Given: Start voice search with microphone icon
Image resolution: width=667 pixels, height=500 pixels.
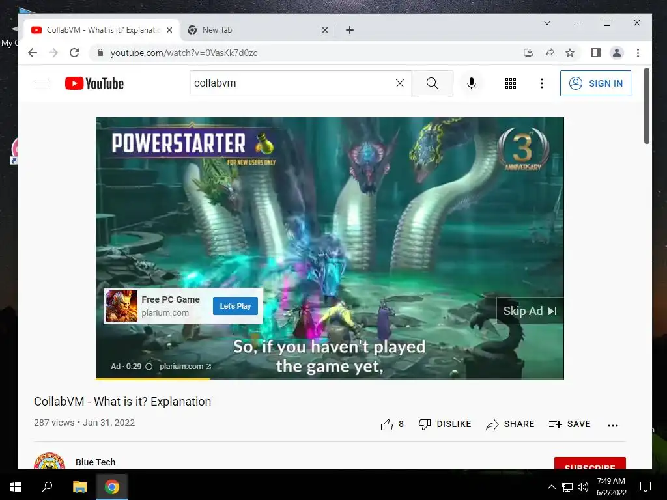Looking at the screenshot, I should pyautogui.click(x=472, y=83).
